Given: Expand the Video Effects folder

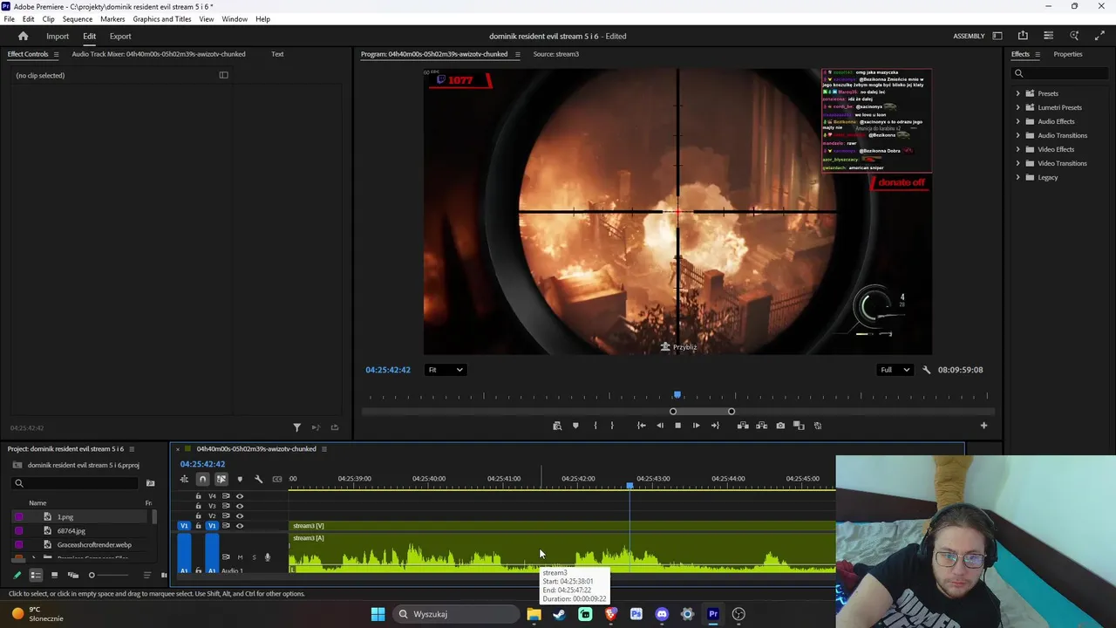Looking at the screenshot, I should click(1017, 149).
